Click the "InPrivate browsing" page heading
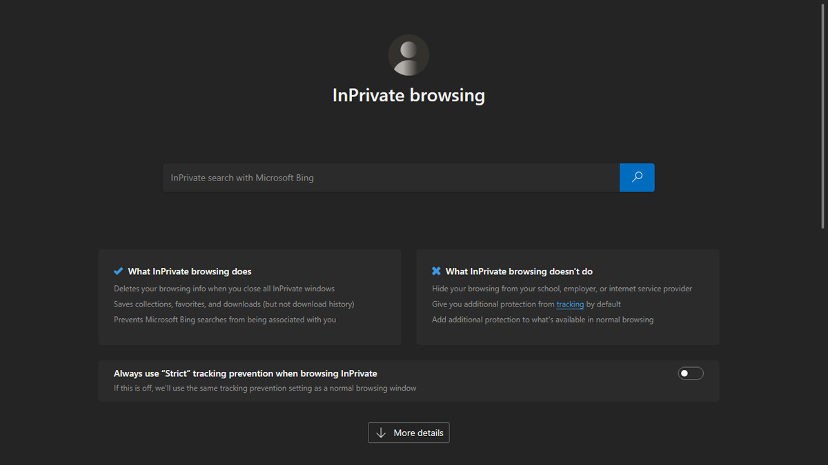 pyautogui.click(x=408, y=96)
